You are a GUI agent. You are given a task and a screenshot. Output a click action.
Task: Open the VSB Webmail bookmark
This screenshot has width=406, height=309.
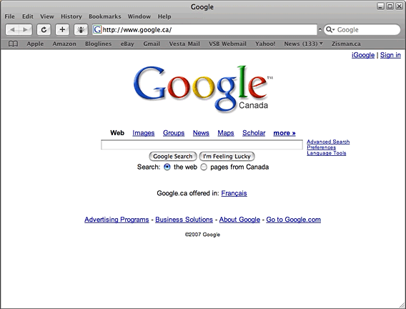pyautogui.click(x=227, y=44)
